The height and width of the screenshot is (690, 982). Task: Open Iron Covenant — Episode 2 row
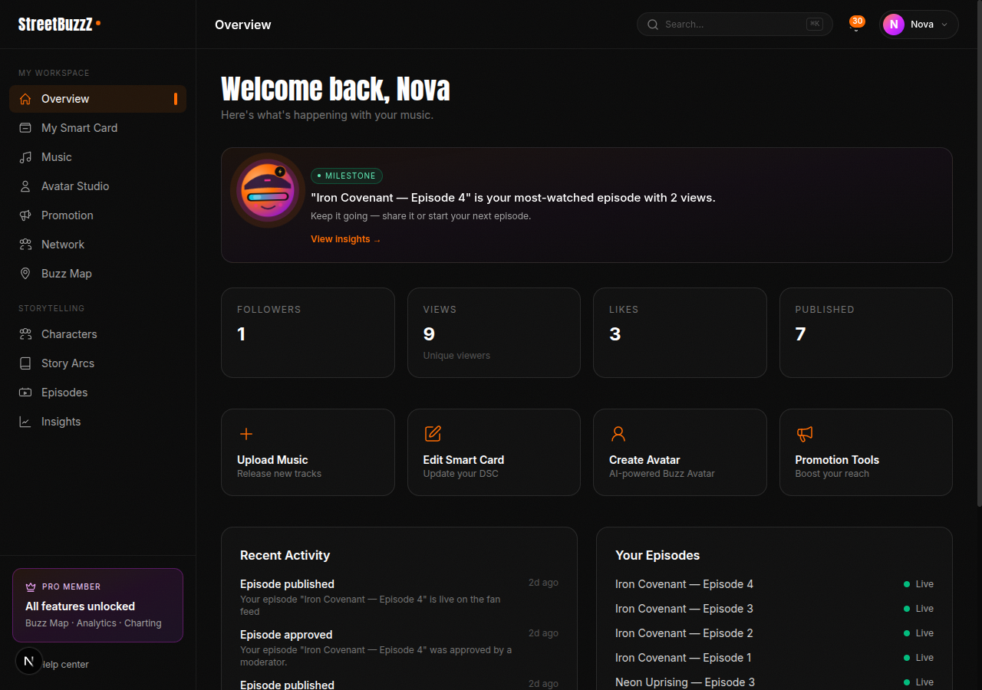774,633
